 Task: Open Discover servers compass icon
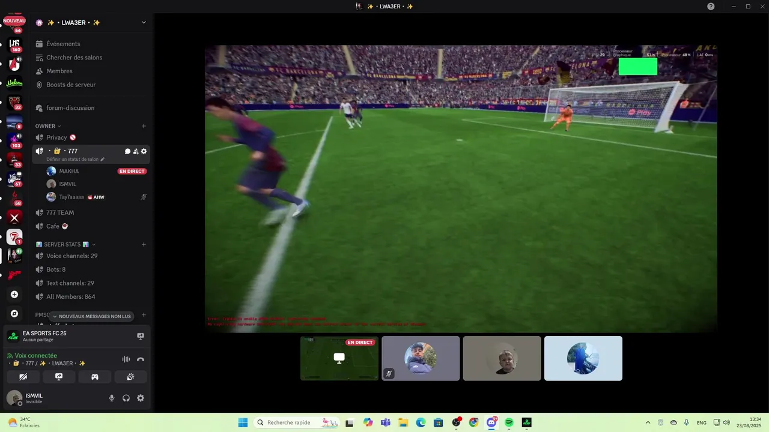click(14, 313)
